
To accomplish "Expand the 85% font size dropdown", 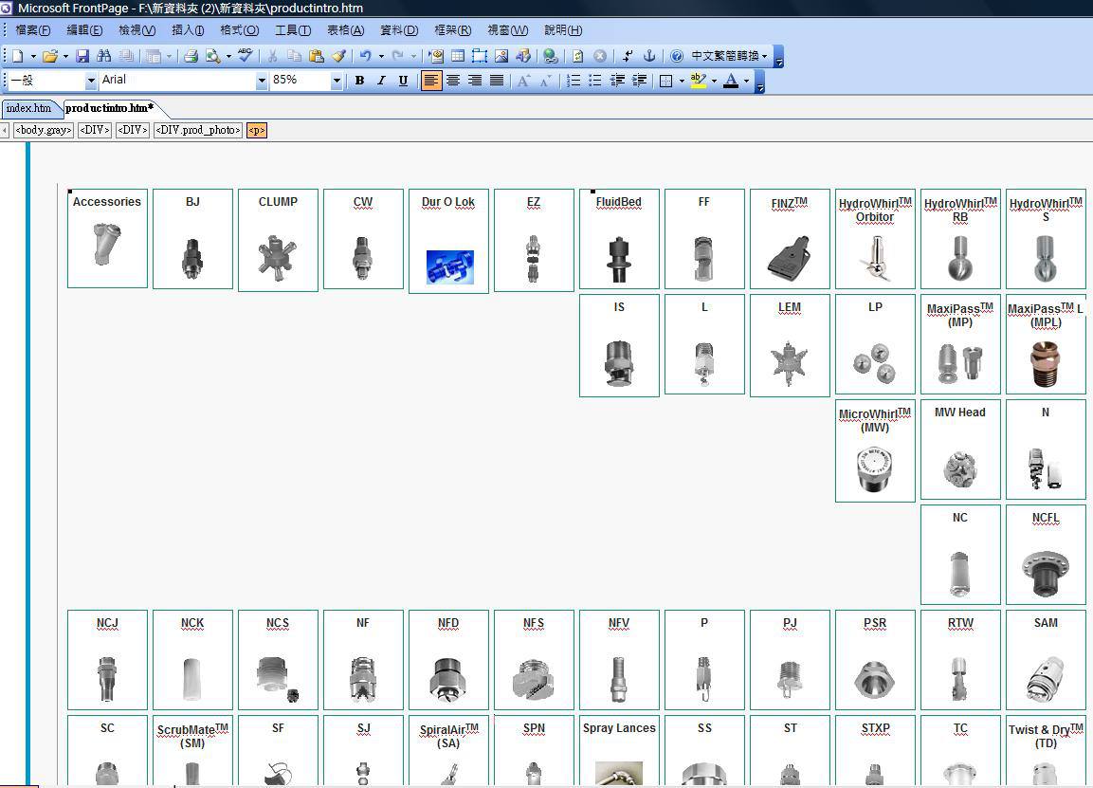I will (337, 81).
